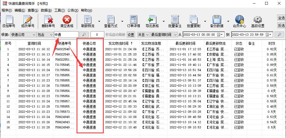286x138 pixels.
Task: Click 【上海 菜鸟 cell in row 3
Action: (x=217, y=60)
